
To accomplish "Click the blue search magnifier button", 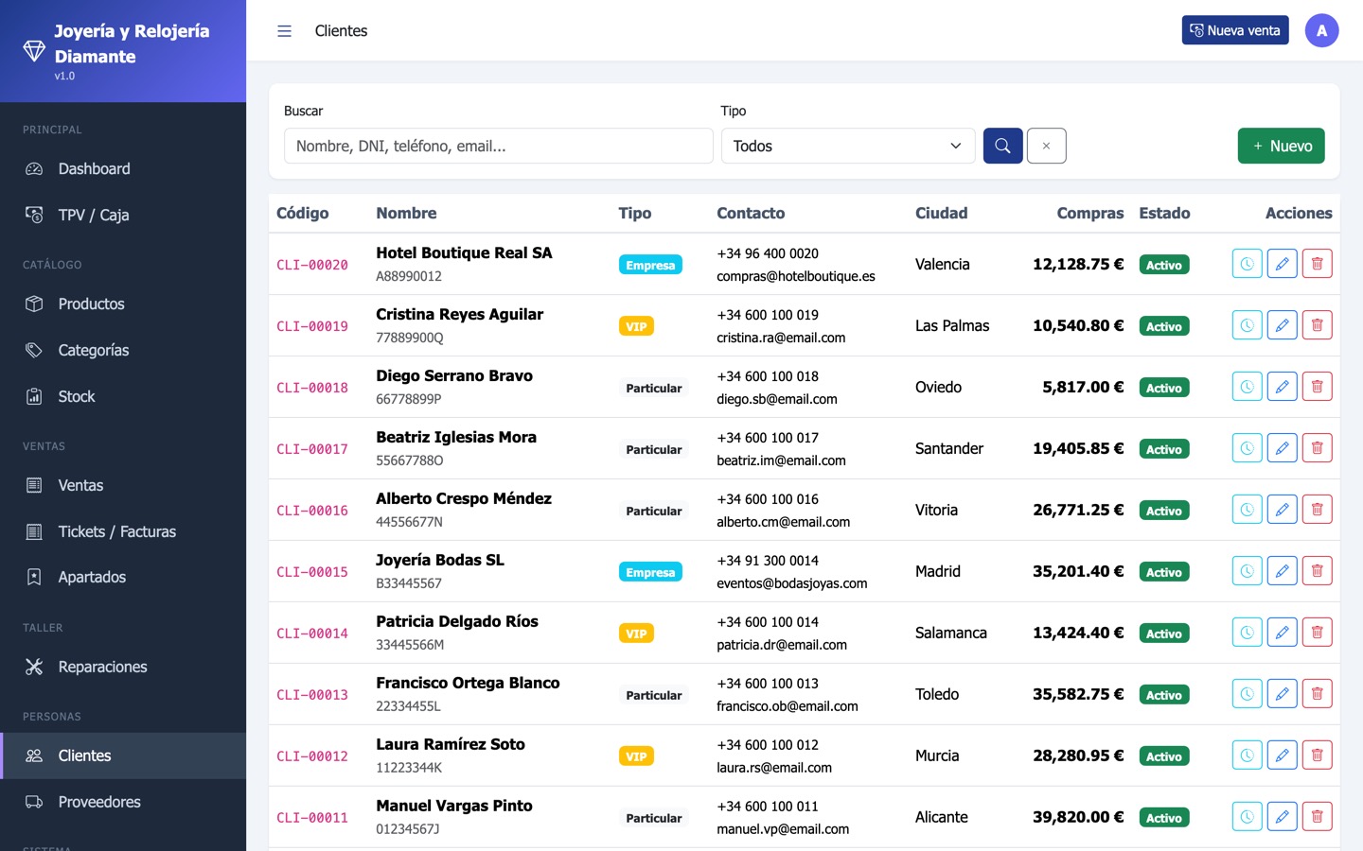I will [x=1002, y=146].
